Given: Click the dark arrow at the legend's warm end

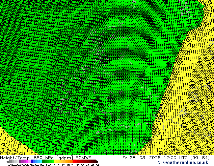Looking at the screenshot, I should click(x=97, y=162).
